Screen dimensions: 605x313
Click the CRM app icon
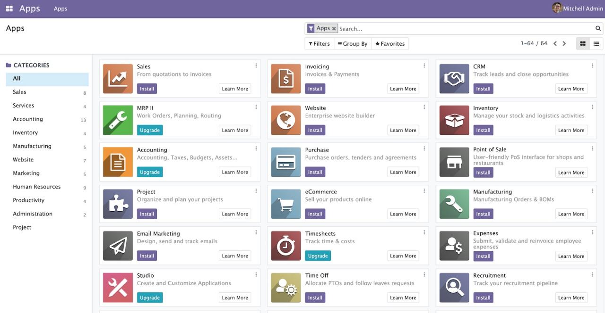coord(454,78)
